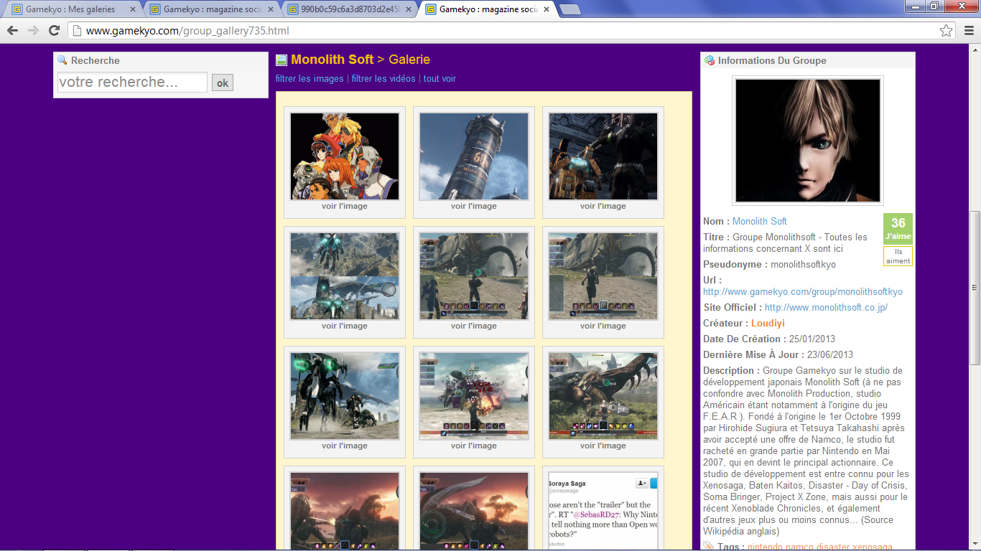Viewport: 981px width, 551px height.
Task: Open the orange mech in hangar thumbnail
Action: click(x=603, y=156)
